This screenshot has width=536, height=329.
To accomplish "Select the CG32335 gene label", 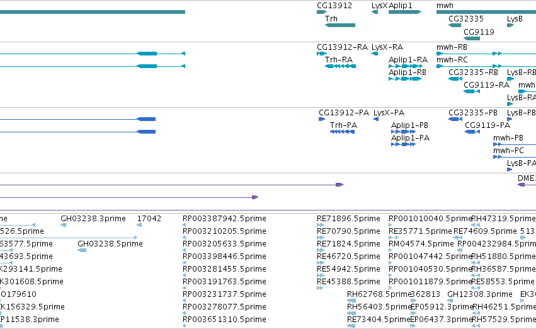I will (x=466, y=18).
